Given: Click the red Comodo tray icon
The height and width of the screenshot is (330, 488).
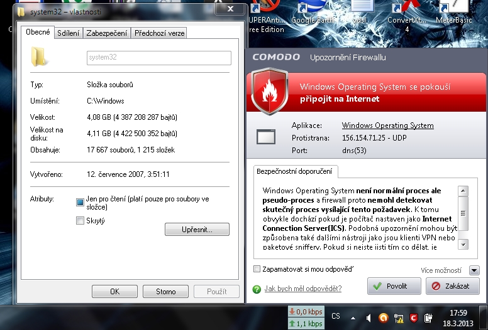Looking at the screenshot, I should coord(414,317).
